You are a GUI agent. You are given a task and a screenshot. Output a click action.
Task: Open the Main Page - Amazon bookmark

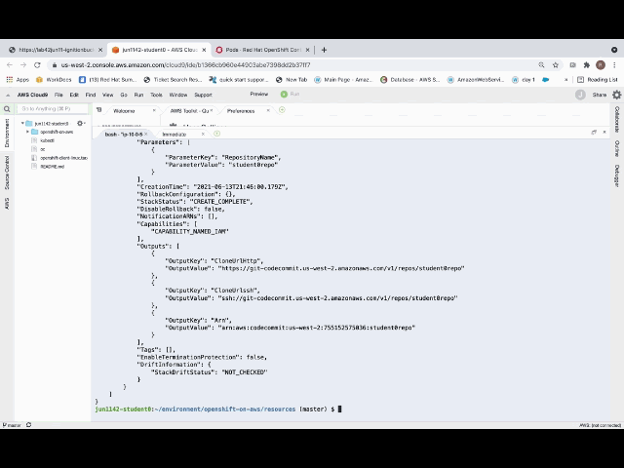coord(343,80)
